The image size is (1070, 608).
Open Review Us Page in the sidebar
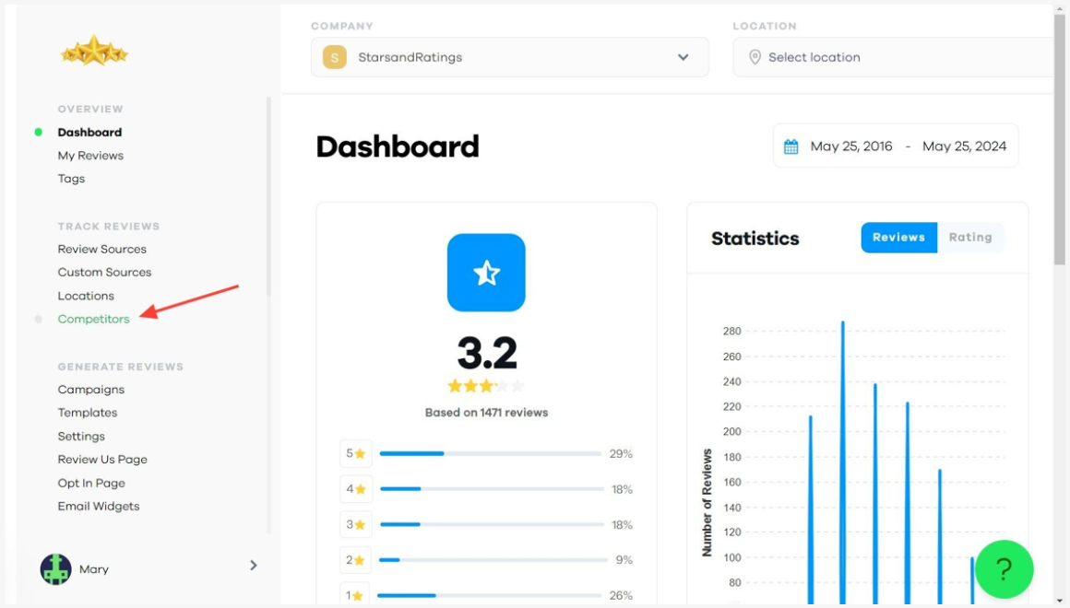pyautogui.click(x=102, y=460)
